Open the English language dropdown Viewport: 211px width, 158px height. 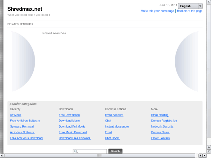point(190,6)
